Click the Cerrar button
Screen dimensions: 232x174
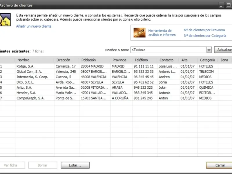pos(219,165)
